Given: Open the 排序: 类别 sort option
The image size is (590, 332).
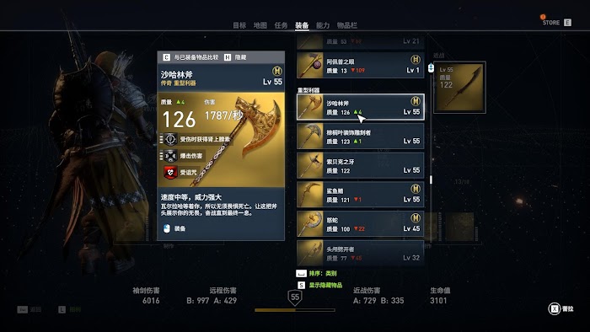Looking at the screenshot, I should tap(316, 273).
